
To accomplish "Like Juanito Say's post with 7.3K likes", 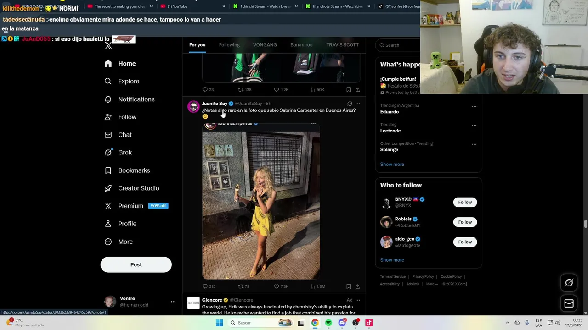I will coord(281,286).
